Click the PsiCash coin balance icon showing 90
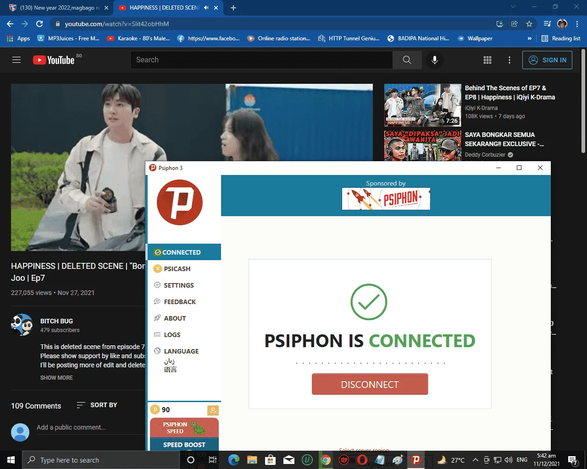 [155, 409]
